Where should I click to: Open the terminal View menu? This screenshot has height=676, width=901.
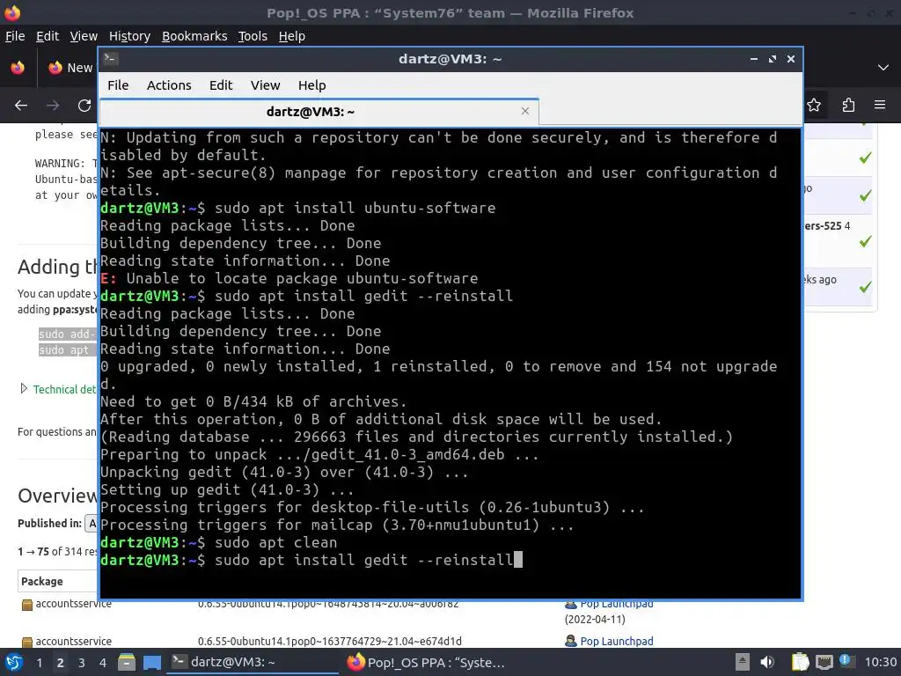(265, 85)
